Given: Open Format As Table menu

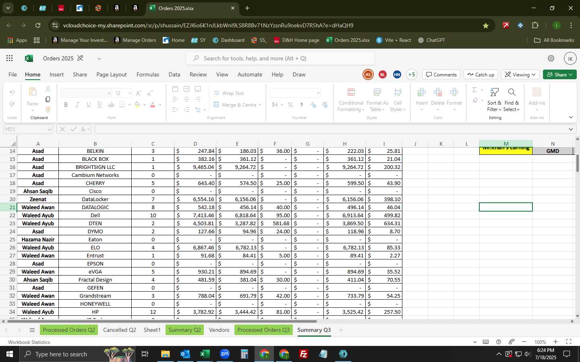Looking at the screenshot, I should point(377,100).
